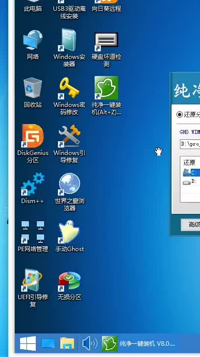Image resolution: width=200 pixels, height=357 pixels.
Task: Select the 还原分区 radio button
Action: 179,114
